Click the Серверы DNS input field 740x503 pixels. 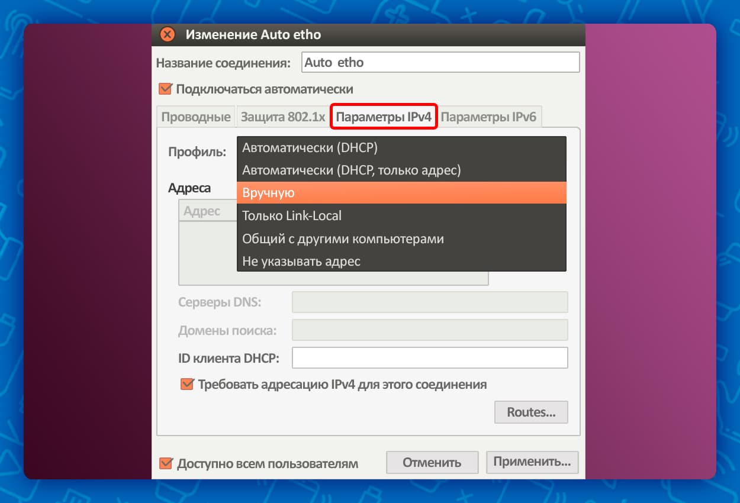click(x=430, y=302)
